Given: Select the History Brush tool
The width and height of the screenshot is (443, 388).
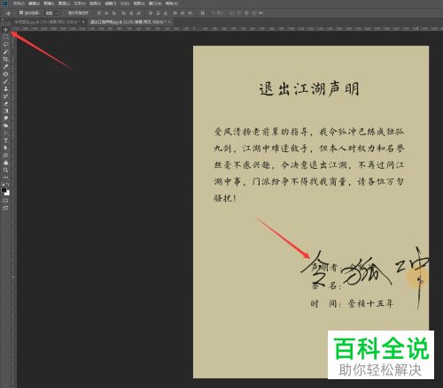Looking at the screenshot, I should [5, 96].
